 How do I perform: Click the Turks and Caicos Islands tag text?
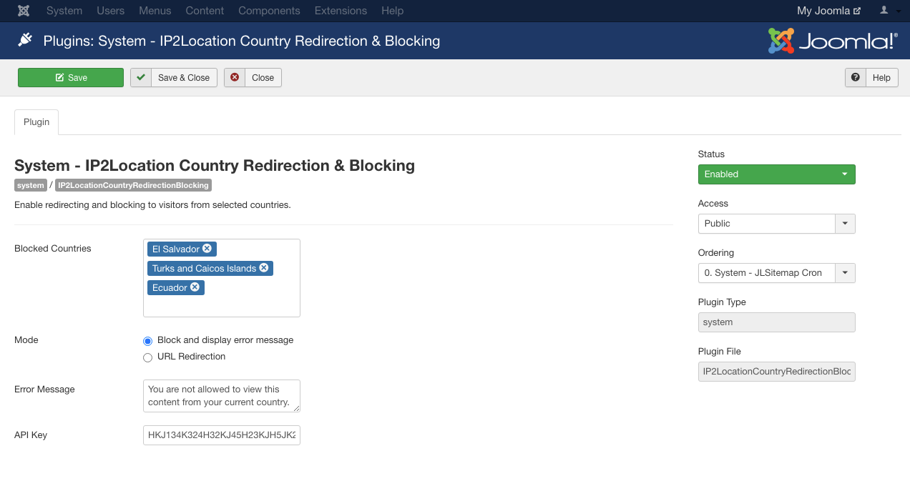(x=204, y=268)
